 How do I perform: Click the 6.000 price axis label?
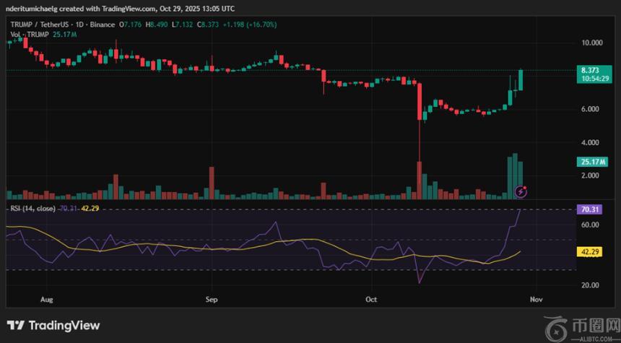[x=591, y=109]
